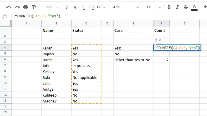Viewport: 207px width, 116px height.
Task: Select the cell containing 'Rajesh'
Action: [56, 54]
